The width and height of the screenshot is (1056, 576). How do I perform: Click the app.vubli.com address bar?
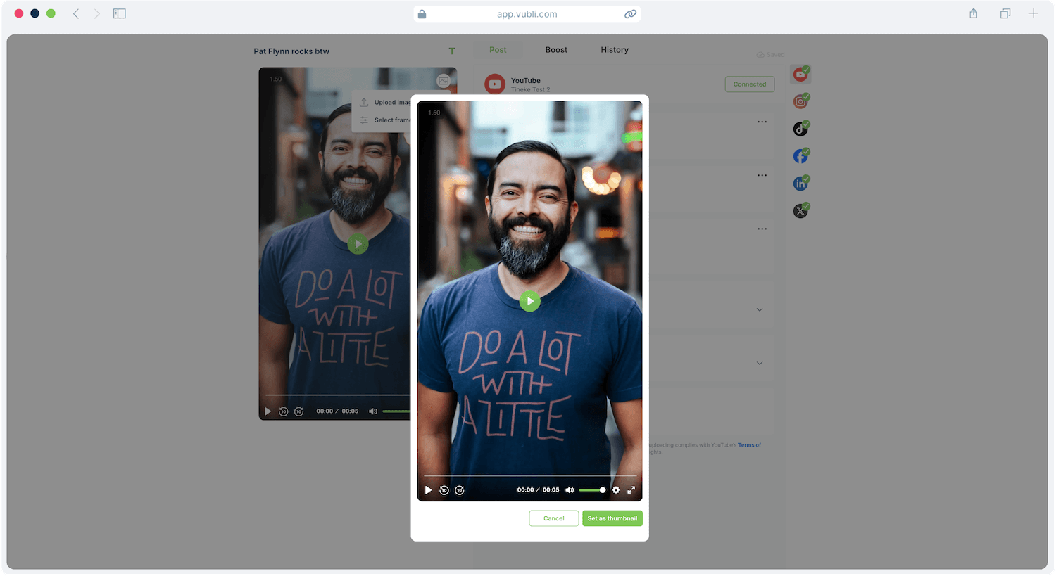[527, 14]
